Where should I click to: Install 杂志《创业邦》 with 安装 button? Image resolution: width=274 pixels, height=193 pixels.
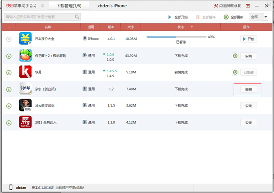tap(249, 89)
